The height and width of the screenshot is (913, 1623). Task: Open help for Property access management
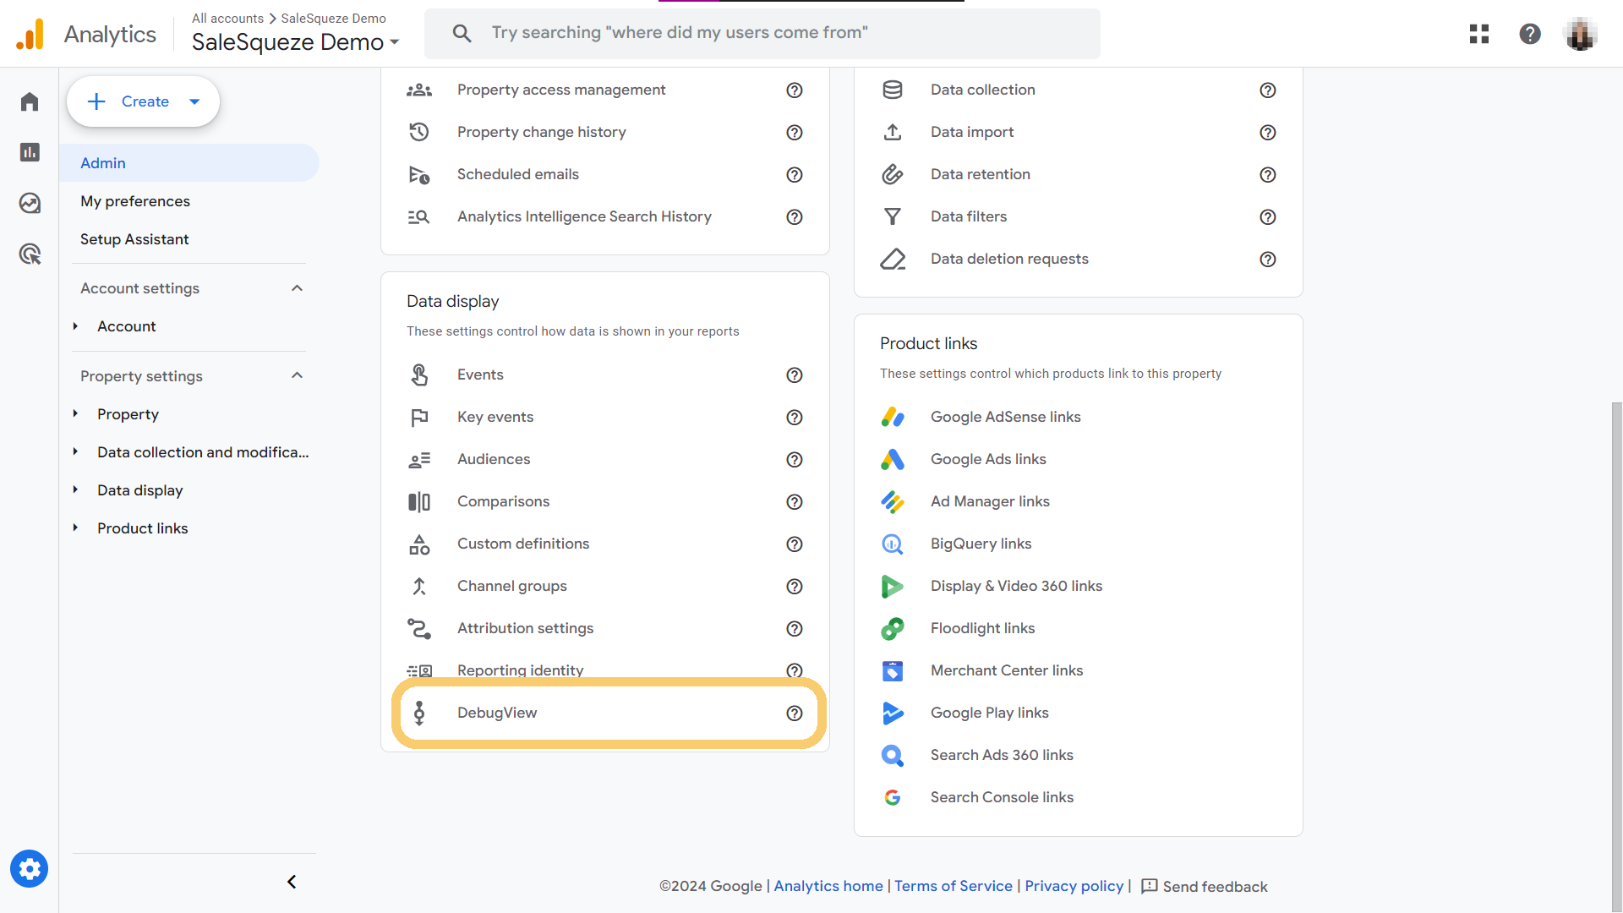click(795, 90)
